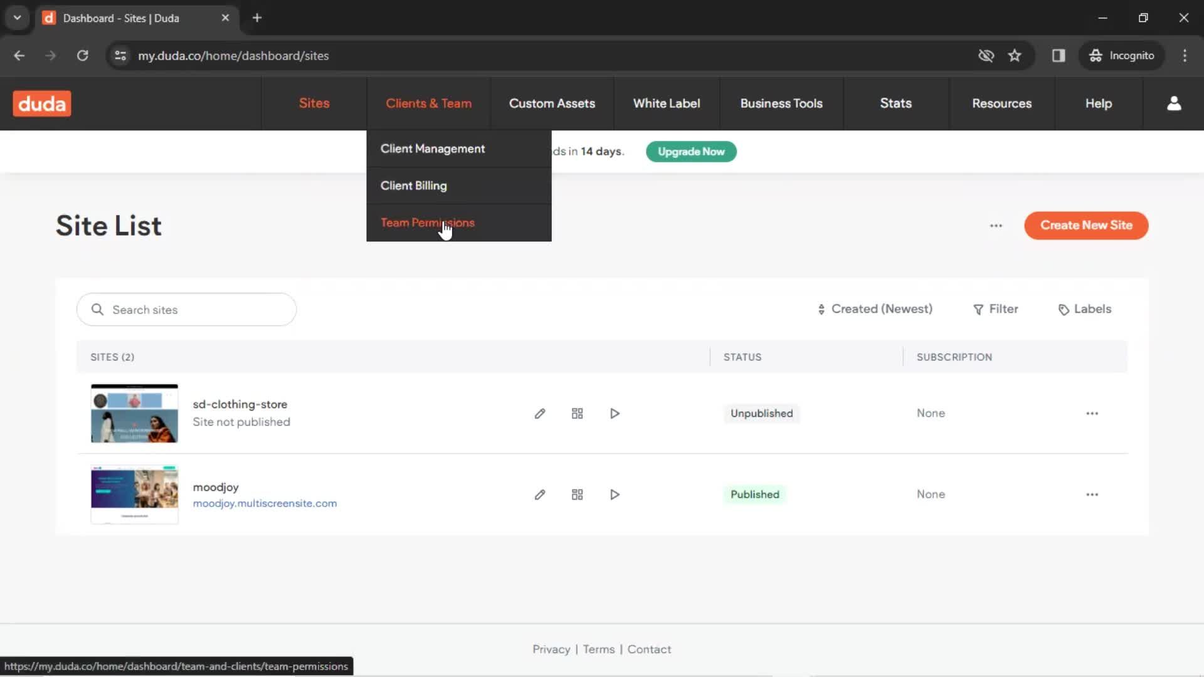Edit the moodjoy site with pencil icon

click(540, 495)
